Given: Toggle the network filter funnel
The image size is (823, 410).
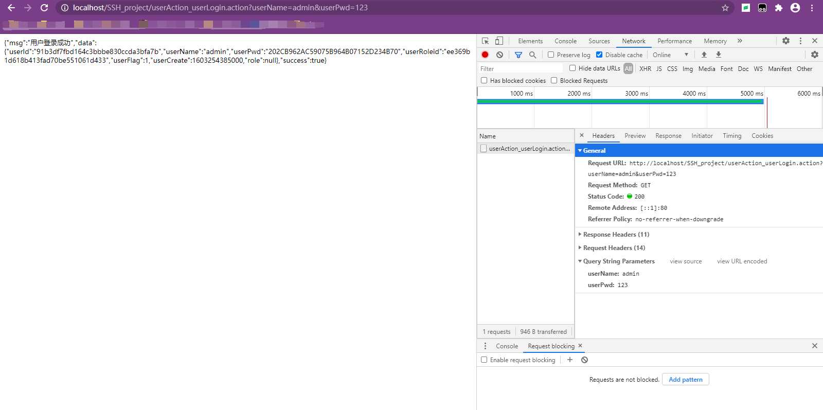Looking at the screenshot, I should coord(518,55).
